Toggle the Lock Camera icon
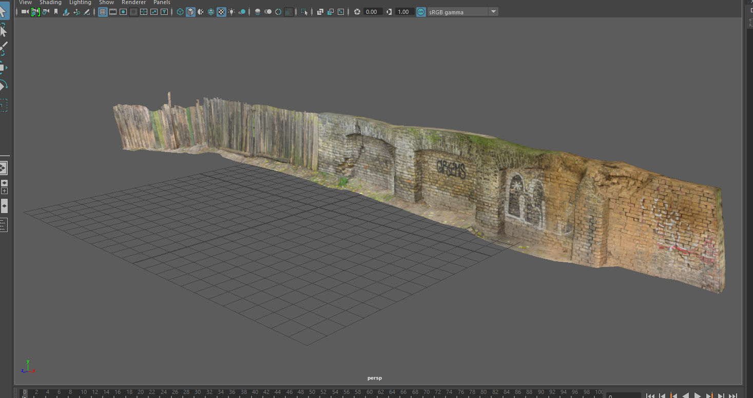 tap(35, 12)
